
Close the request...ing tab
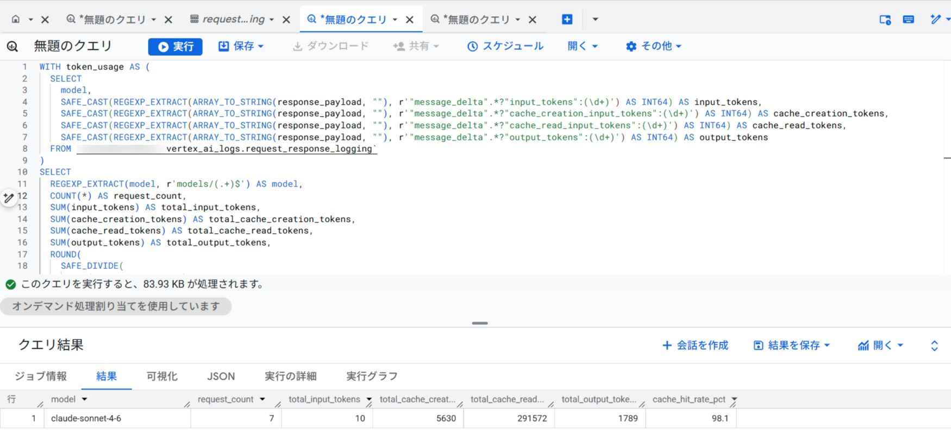click(286, 20)
